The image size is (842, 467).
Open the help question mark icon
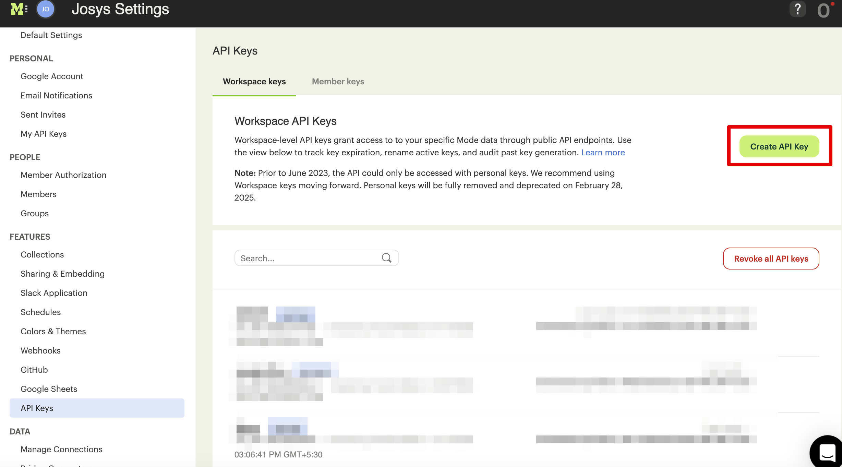click(797, 9)
